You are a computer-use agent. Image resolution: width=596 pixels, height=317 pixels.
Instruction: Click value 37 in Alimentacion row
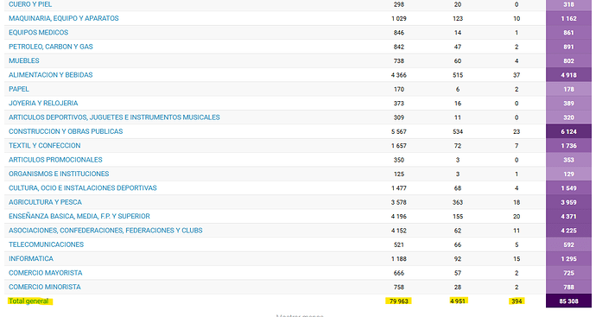[517, 75]
